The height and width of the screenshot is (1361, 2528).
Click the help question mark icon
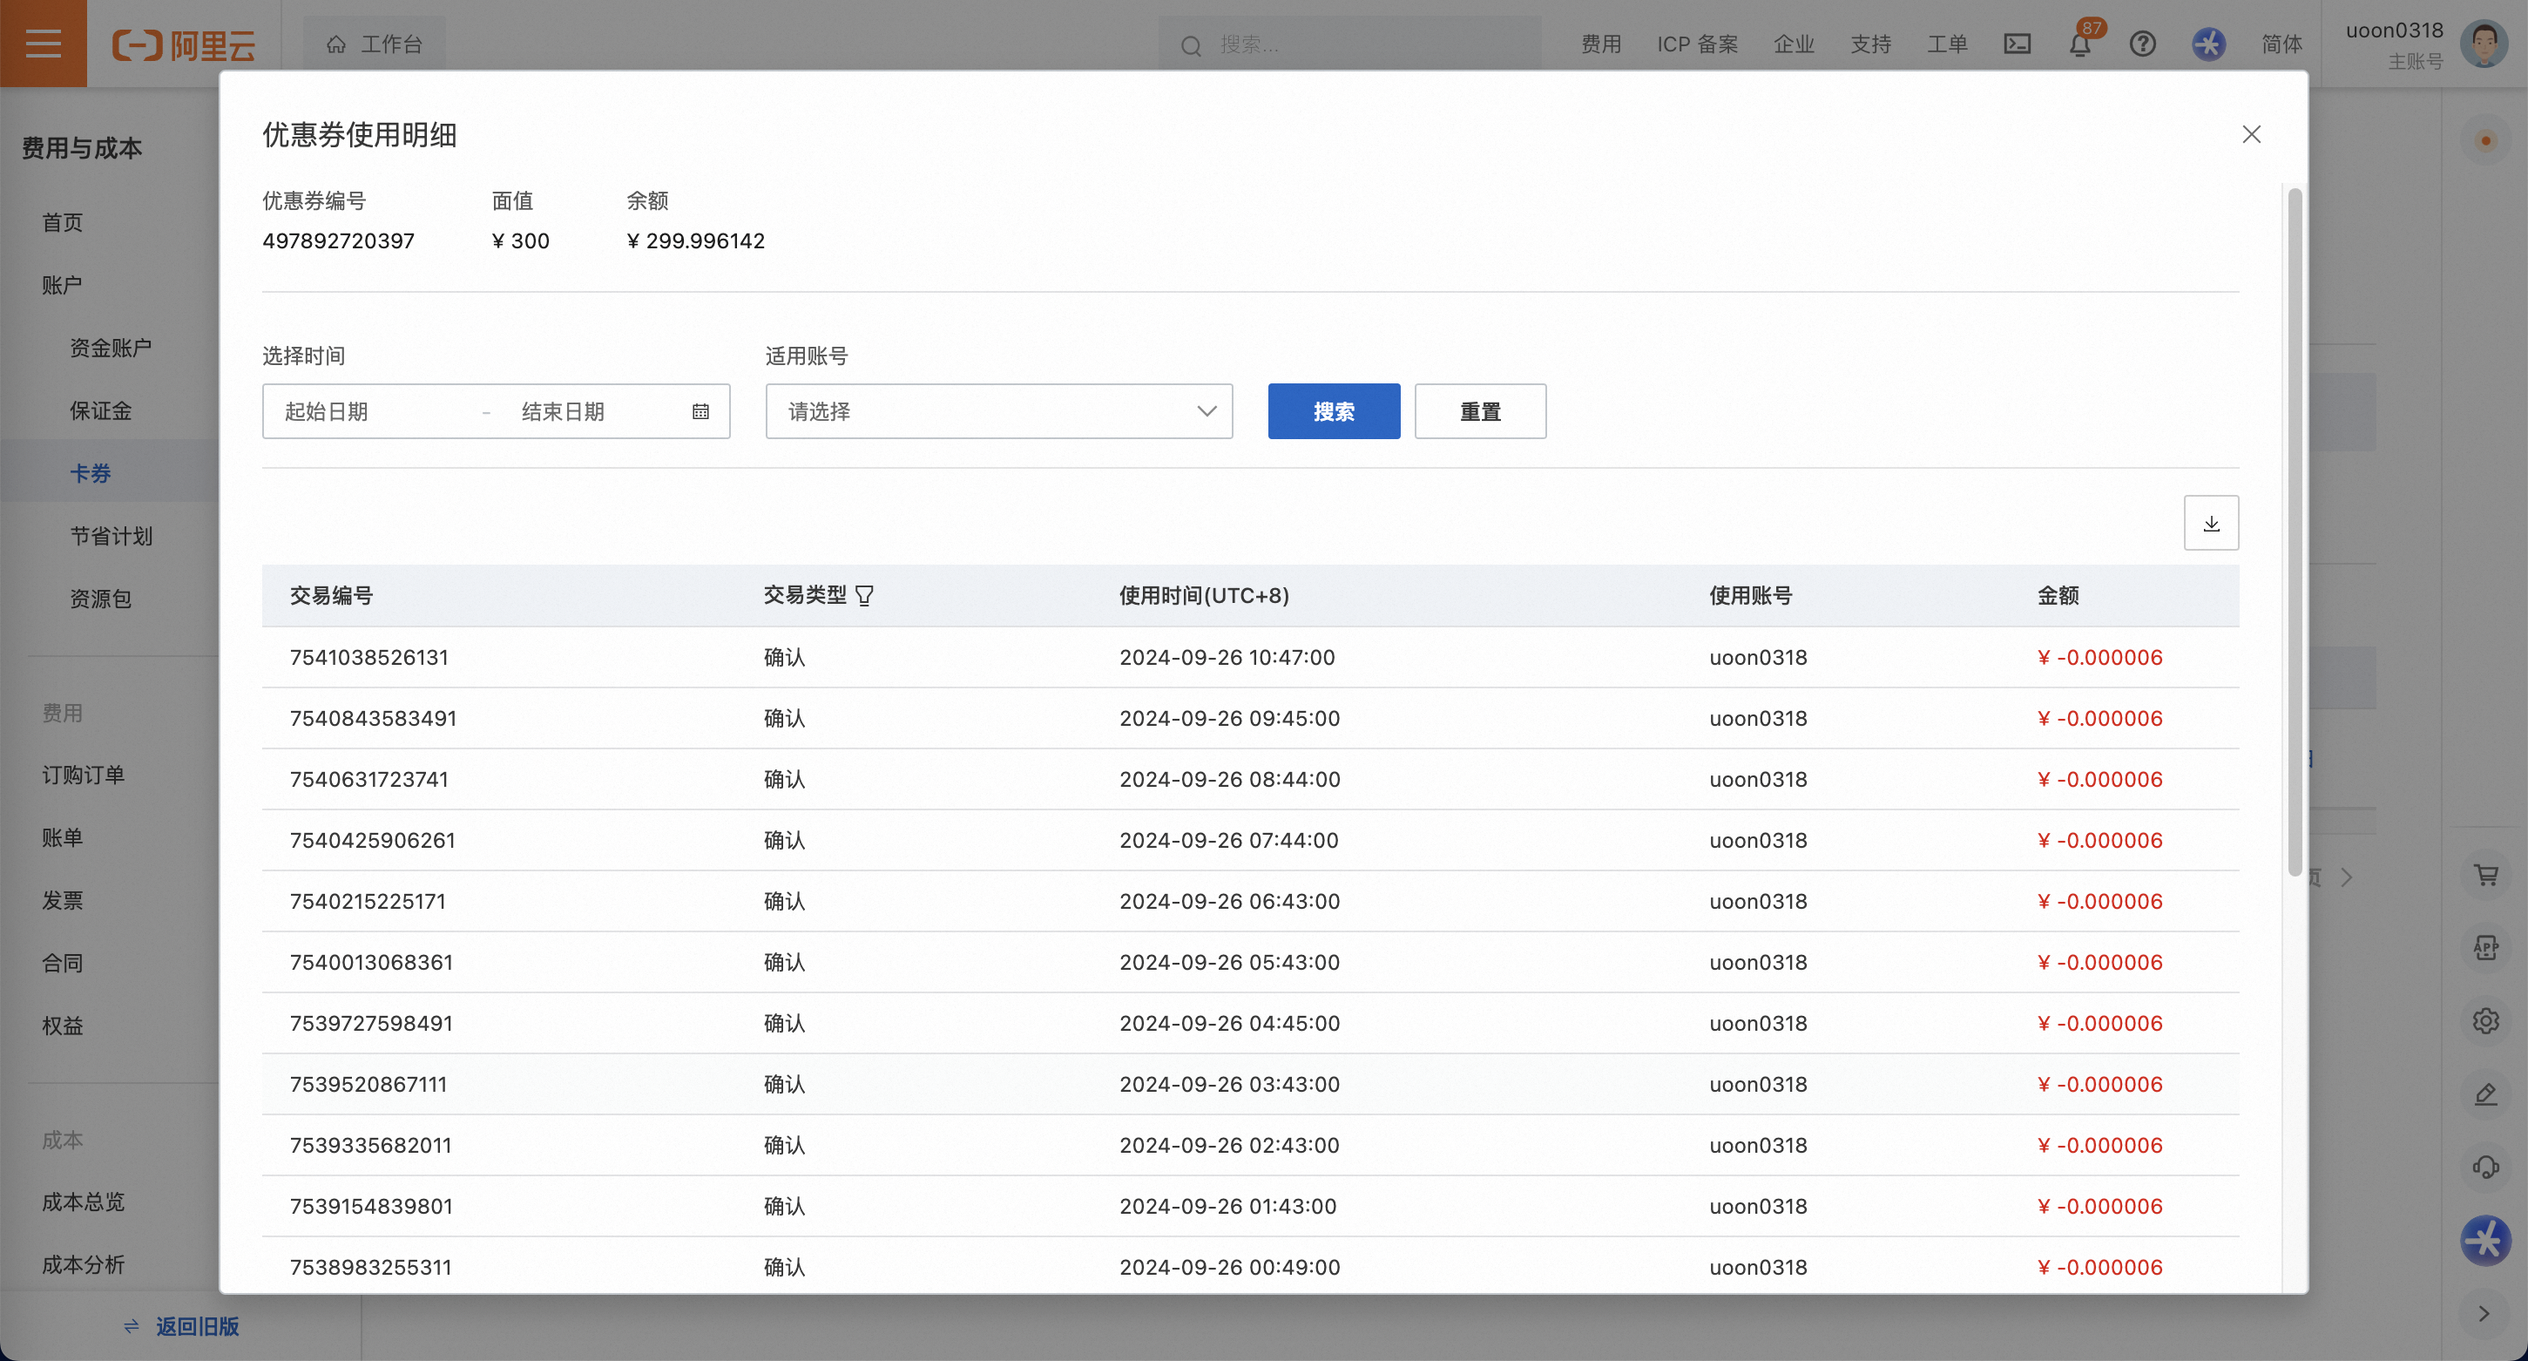[x=2142, y=44]
